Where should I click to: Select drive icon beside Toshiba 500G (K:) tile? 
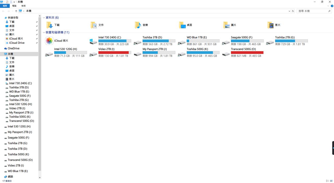click(x=182, y=54)
